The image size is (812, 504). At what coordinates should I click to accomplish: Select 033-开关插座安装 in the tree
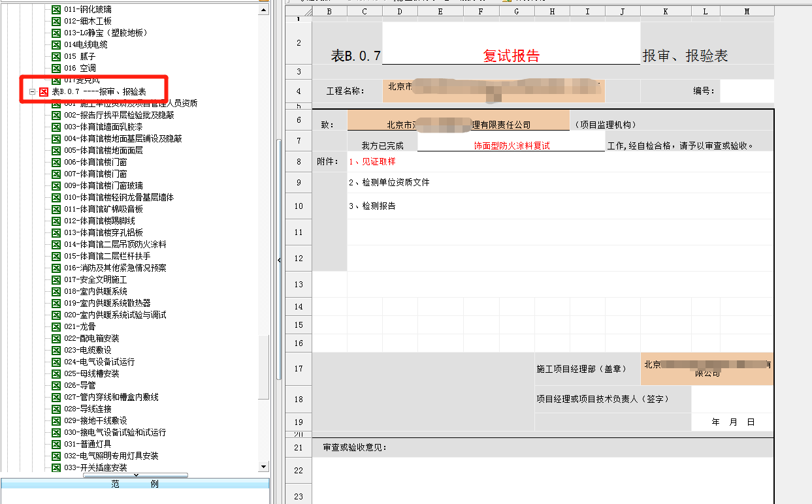95,467
